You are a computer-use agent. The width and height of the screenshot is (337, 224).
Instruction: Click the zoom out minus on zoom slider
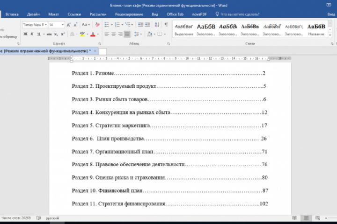[326, 218]
